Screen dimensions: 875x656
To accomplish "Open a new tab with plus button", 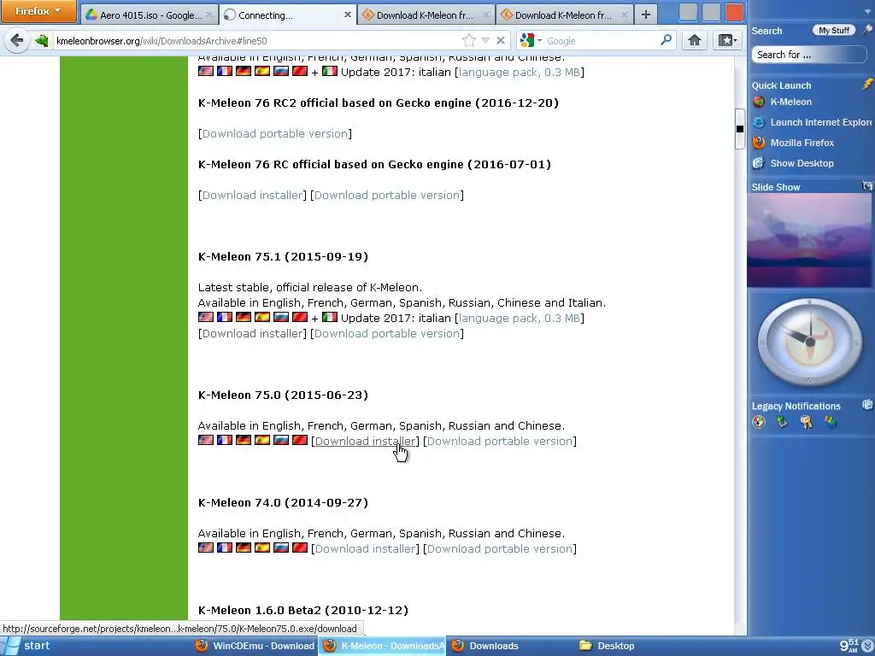I will pos(646,15).
